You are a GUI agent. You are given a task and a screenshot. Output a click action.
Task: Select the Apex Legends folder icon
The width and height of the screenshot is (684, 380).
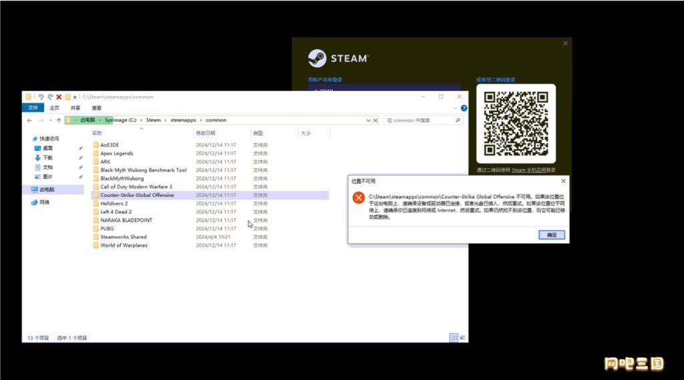coord(96,153)
